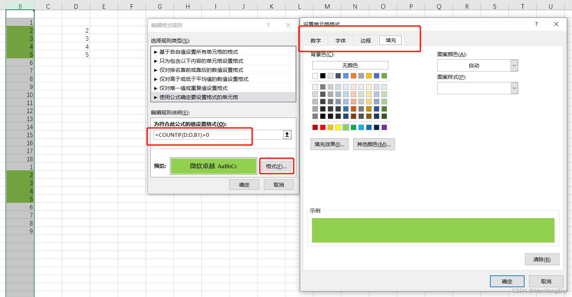Pick the purple standard color swatch

384,127
